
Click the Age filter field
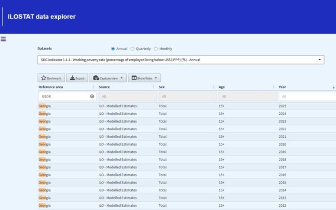point(247,97)
